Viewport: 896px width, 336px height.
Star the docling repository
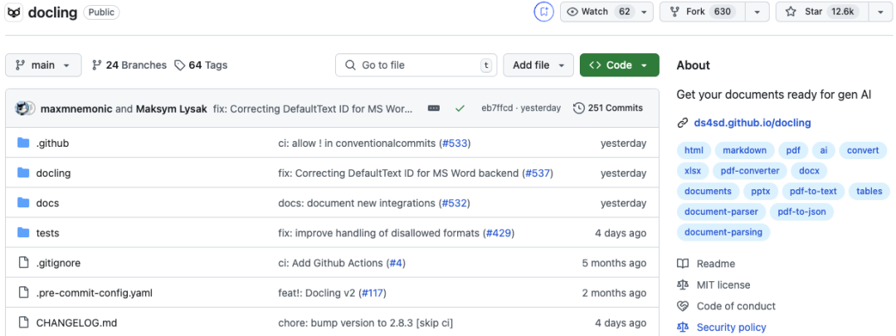(x=821, y=12)
